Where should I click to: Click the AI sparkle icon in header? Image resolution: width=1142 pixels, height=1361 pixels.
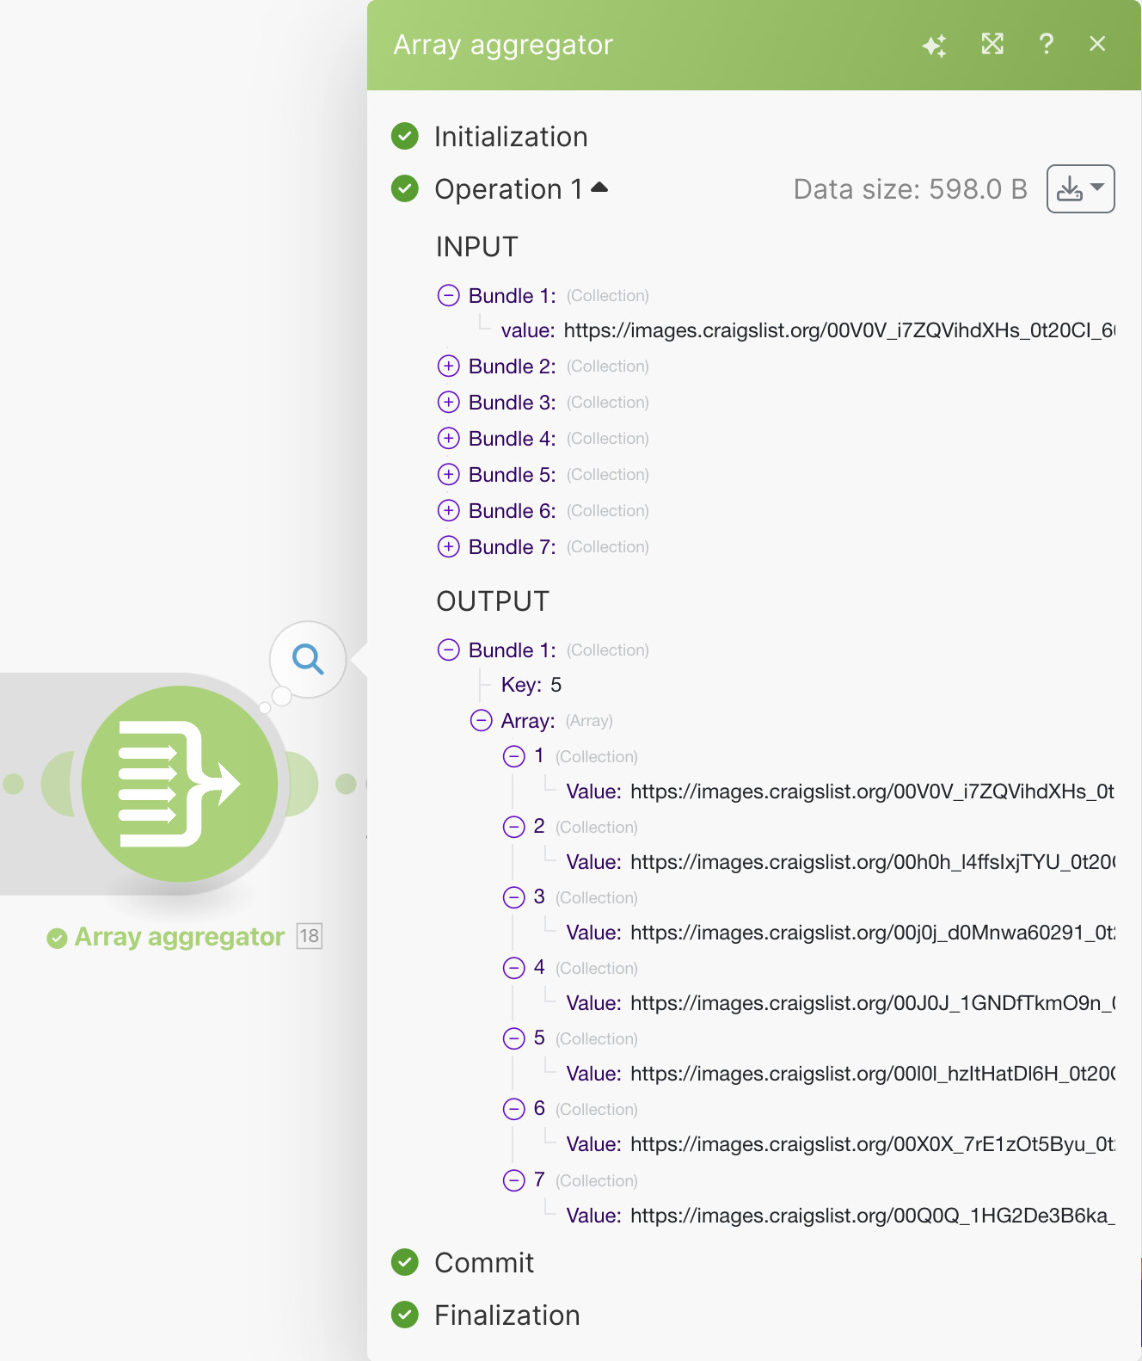click(935, 45)
